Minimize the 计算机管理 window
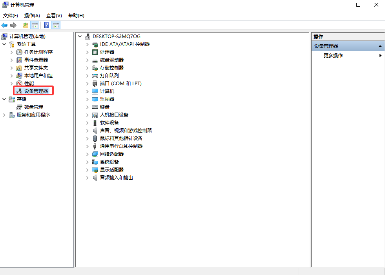385x275 pixels. [x=341, y=5]
